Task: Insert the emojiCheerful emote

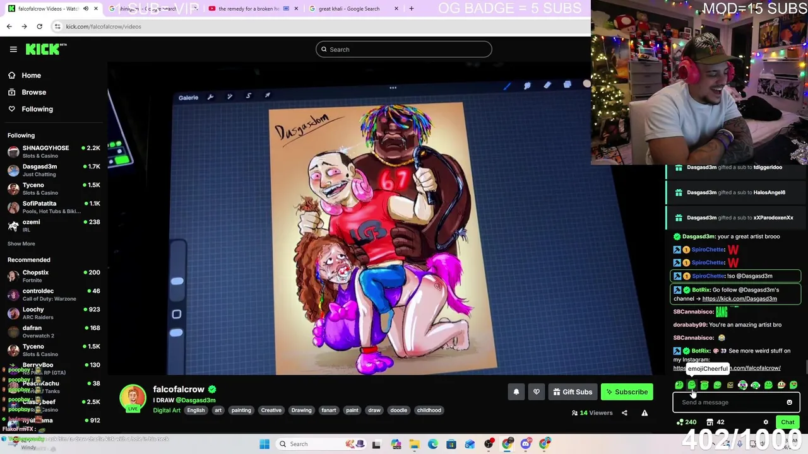Action: pyautogui.click(x=692, y=385)
